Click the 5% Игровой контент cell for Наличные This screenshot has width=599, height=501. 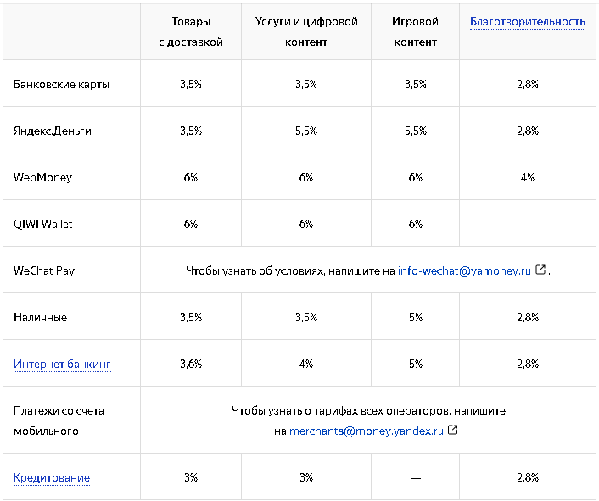pyautogui.click(x=416, y=317)
